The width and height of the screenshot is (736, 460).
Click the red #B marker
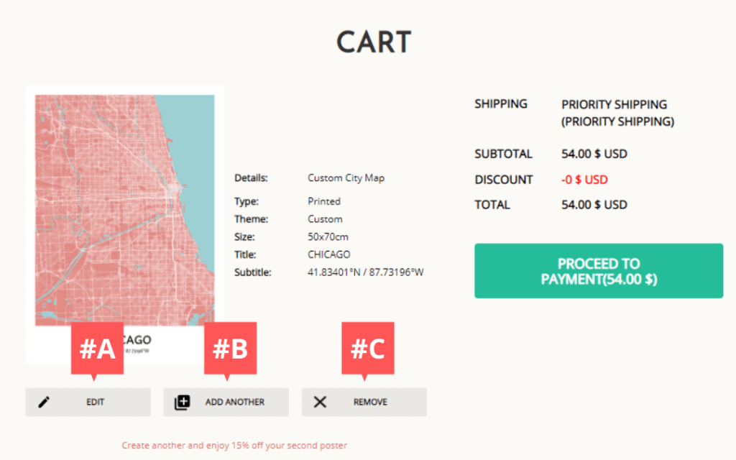pos(230,349)
